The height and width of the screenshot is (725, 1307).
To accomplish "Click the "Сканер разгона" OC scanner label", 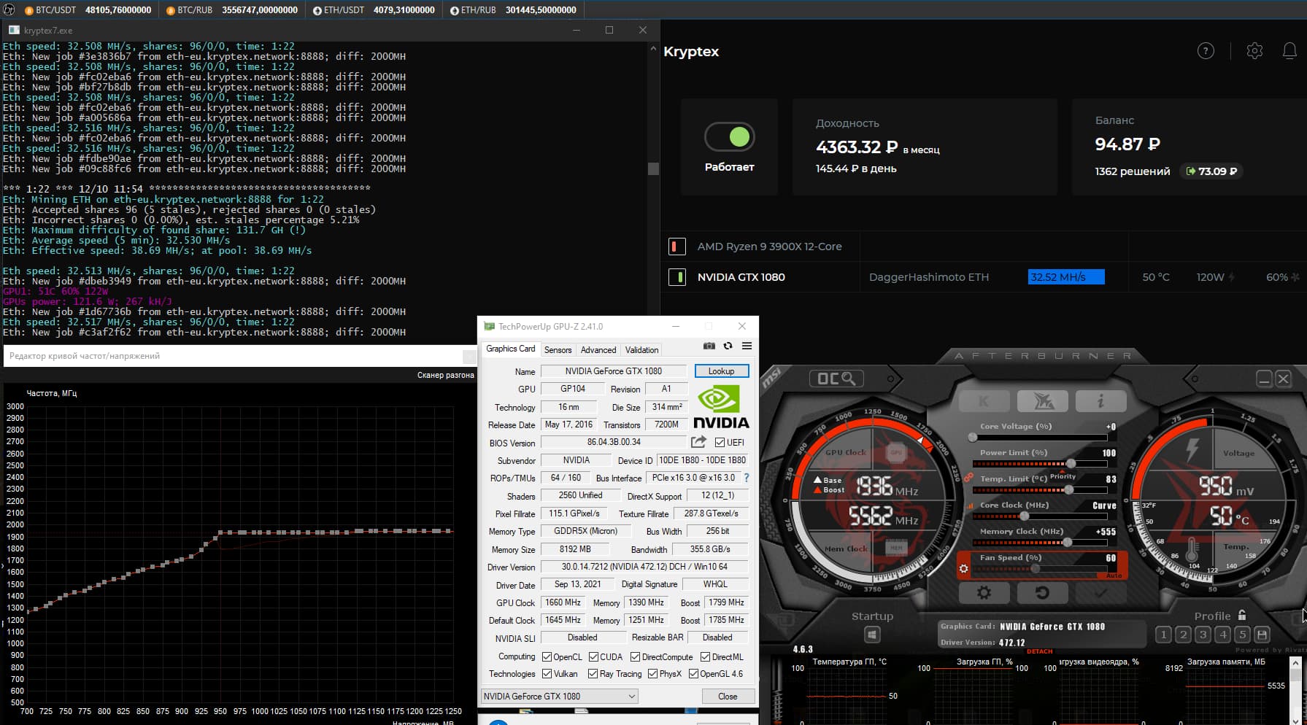I will coord(445,375).
